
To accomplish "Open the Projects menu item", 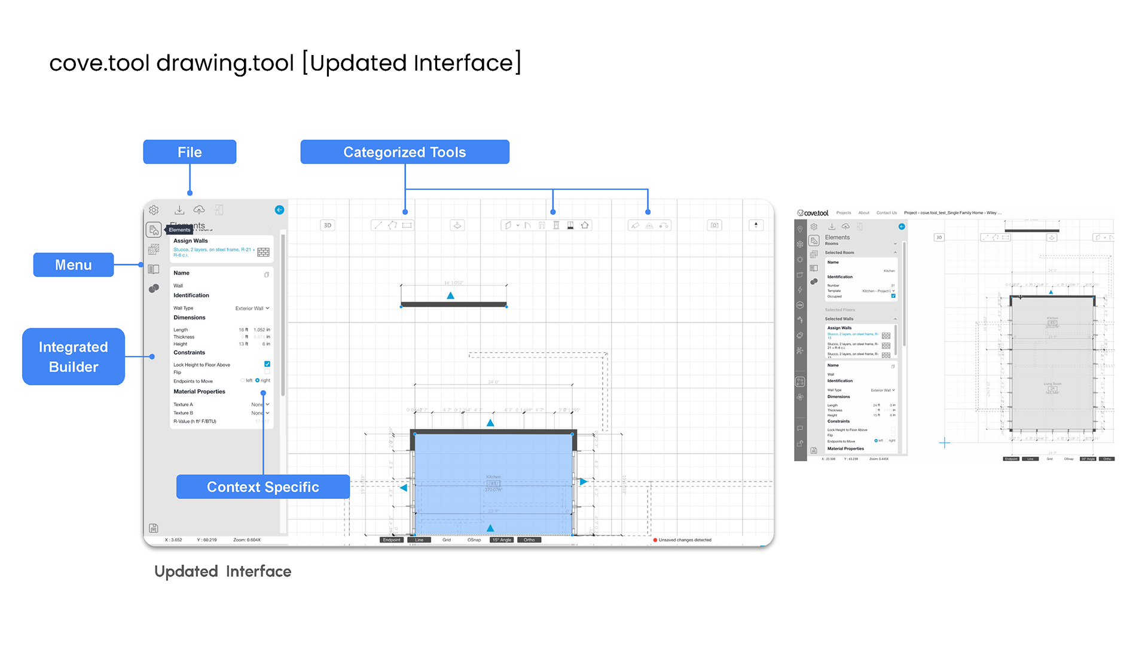I will [844, 213].
